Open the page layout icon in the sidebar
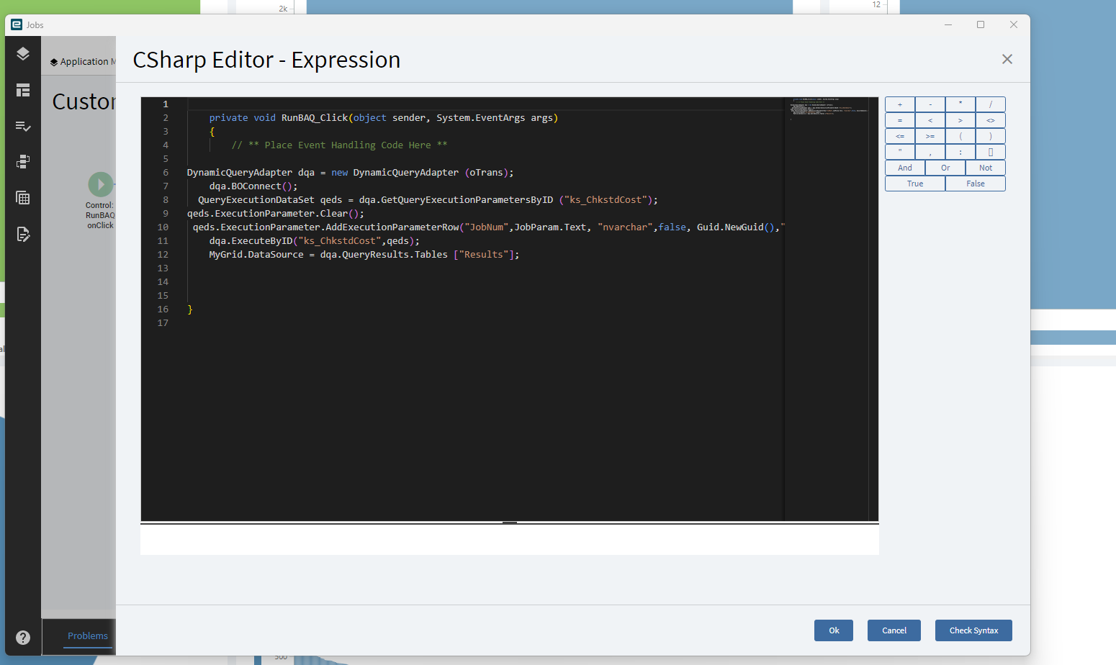 tap(23, 90)
